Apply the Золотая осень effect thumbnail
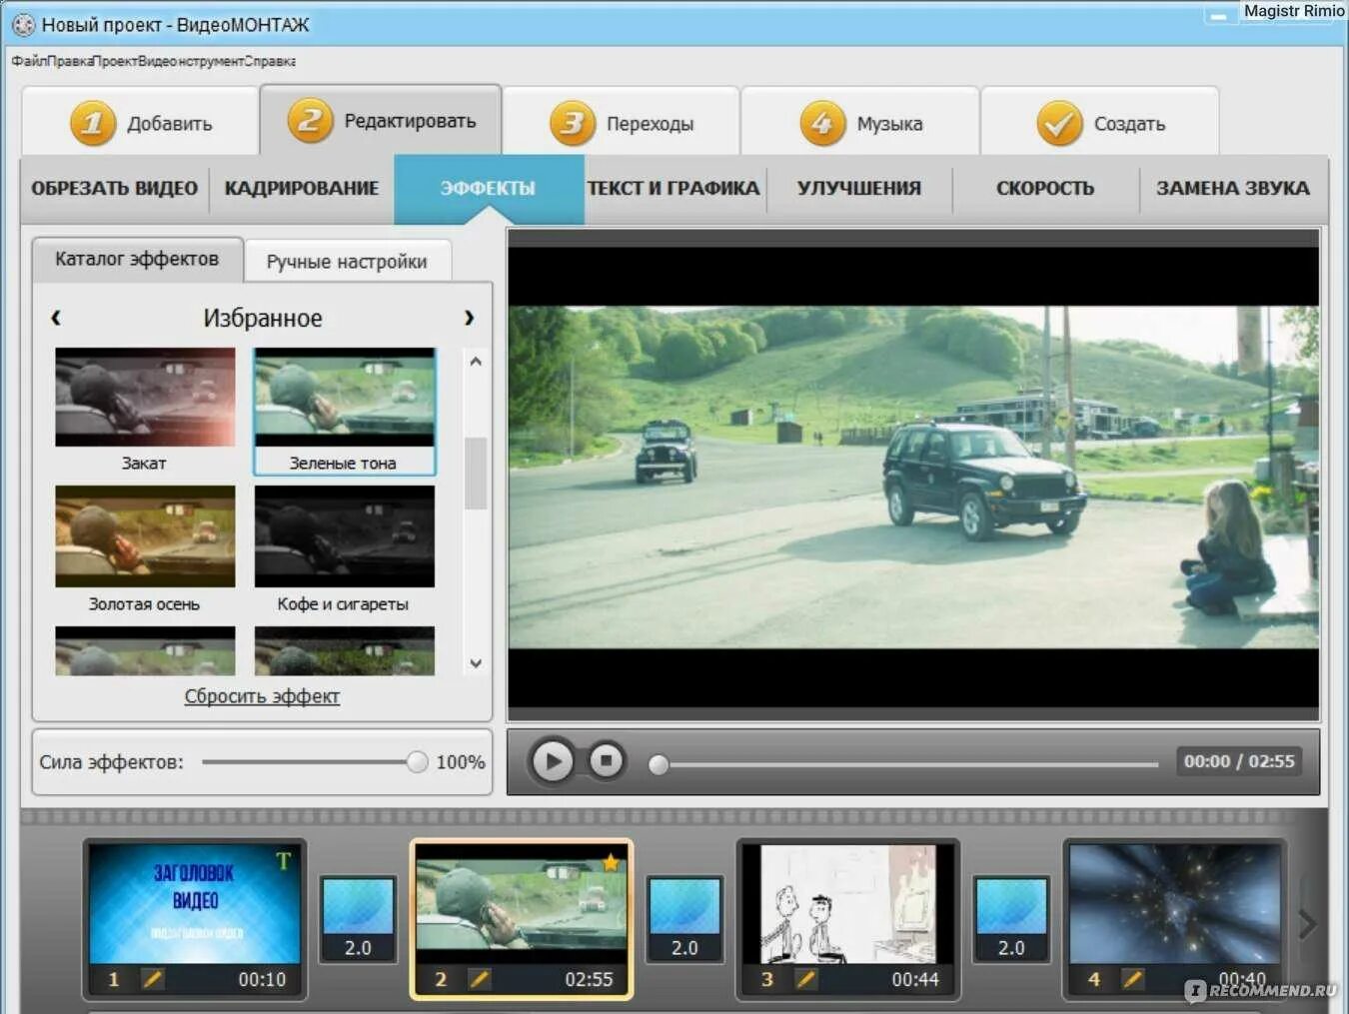Screen dimensions: 1349x1014 click(145, 536)
